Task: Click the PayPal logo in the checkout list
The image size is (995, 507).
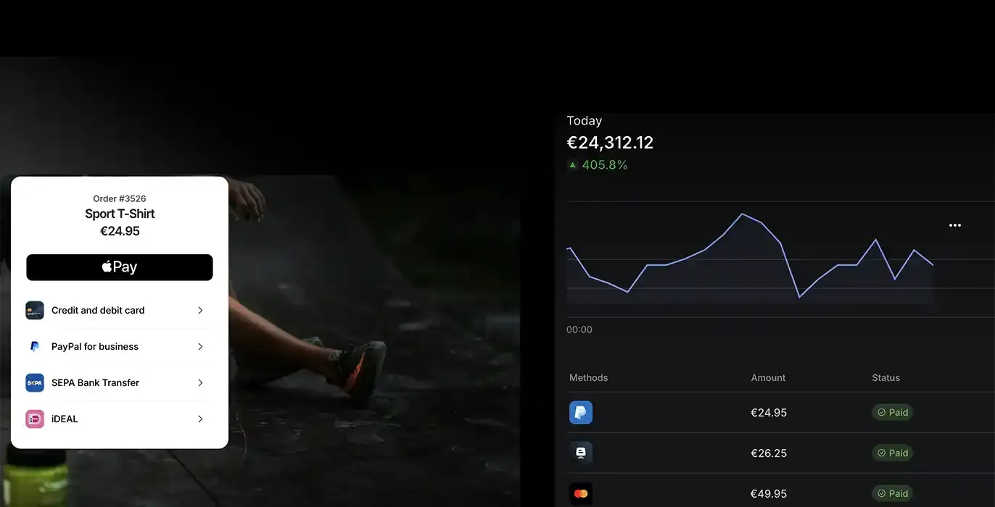Action: tap(35, 346)
